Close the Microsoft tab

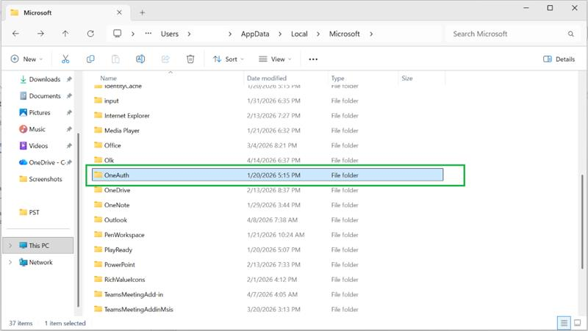[x=119, y=12]
